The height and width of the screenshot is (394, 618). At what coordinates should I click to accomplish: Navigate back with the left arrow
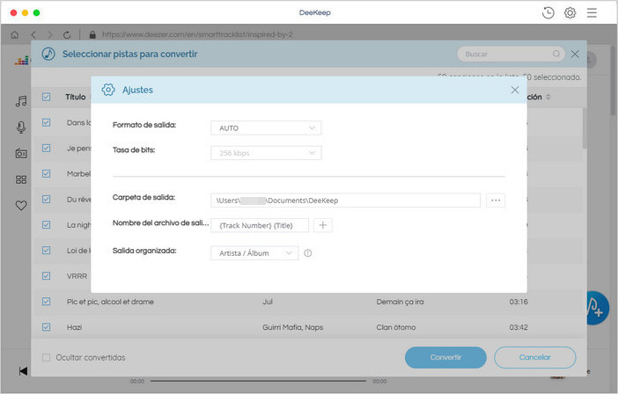click(x=33, y=34)
